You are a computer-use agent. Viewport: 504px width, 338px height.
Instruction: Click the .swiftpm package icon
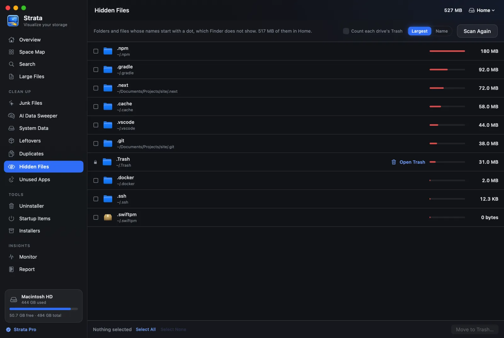point(108,217)
